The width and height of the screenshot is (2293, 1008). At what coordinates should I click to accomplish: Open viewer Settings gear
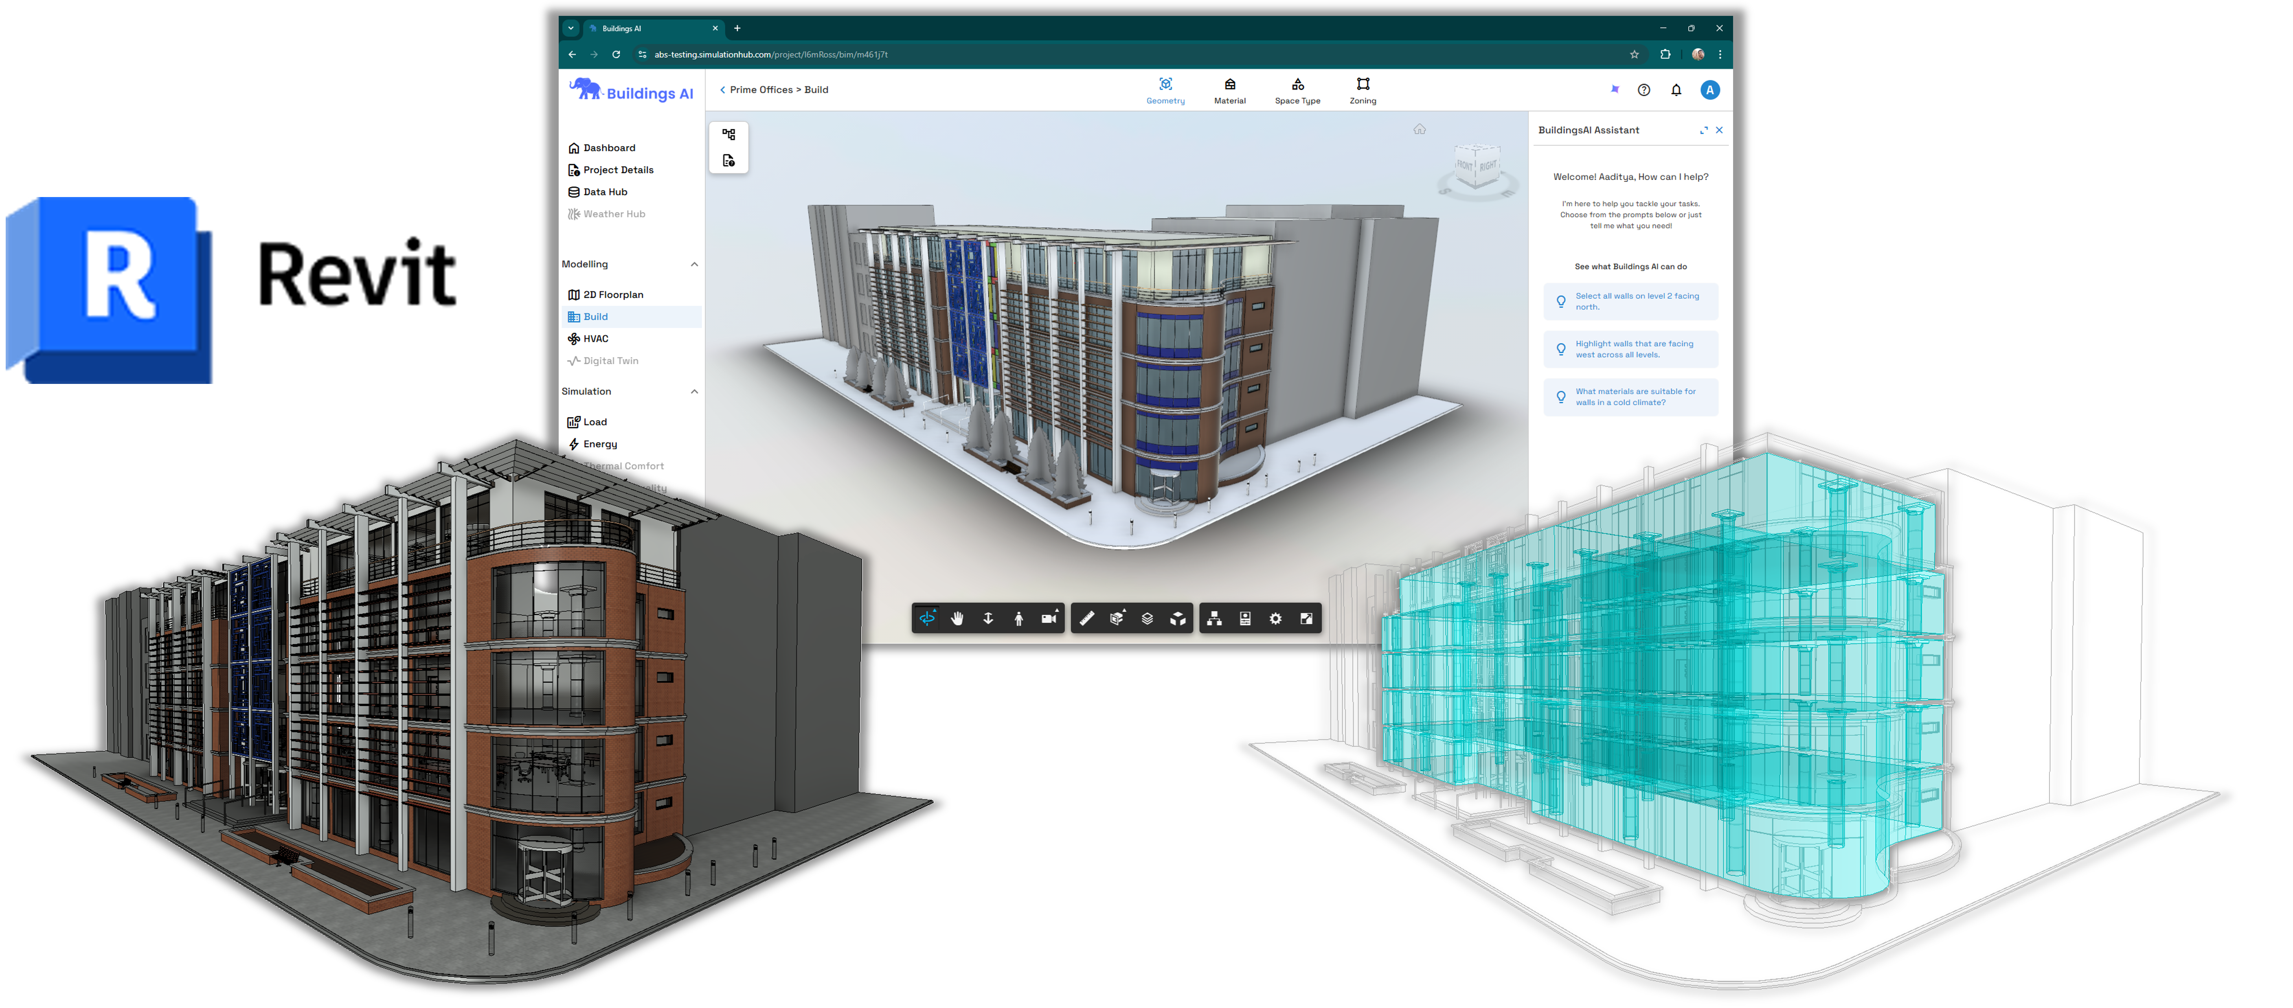(1275, 618)
